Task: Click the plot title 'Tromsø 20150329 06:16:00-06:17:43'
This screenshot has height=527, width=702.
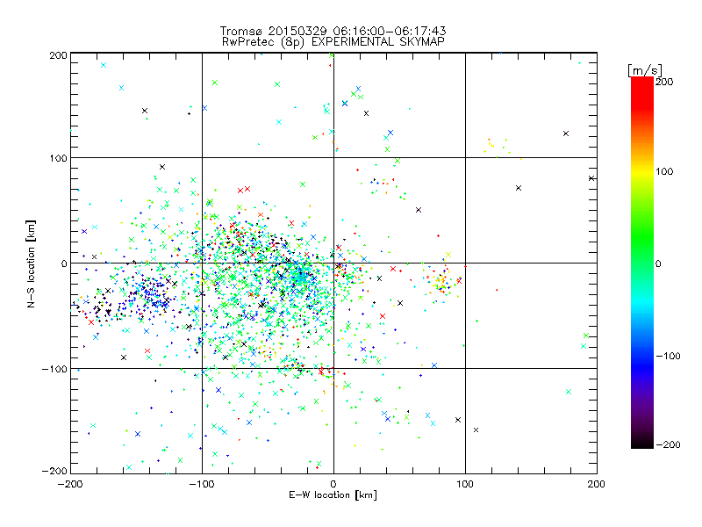Action: click(333, 31)
